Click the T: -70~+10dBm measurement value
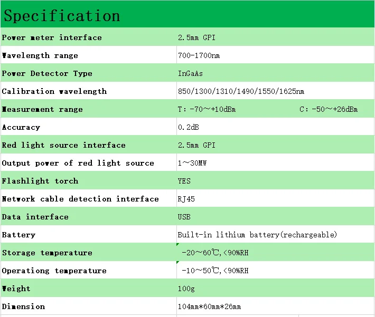The height and width of the screenshot is (317, 375). pos(207,109)
